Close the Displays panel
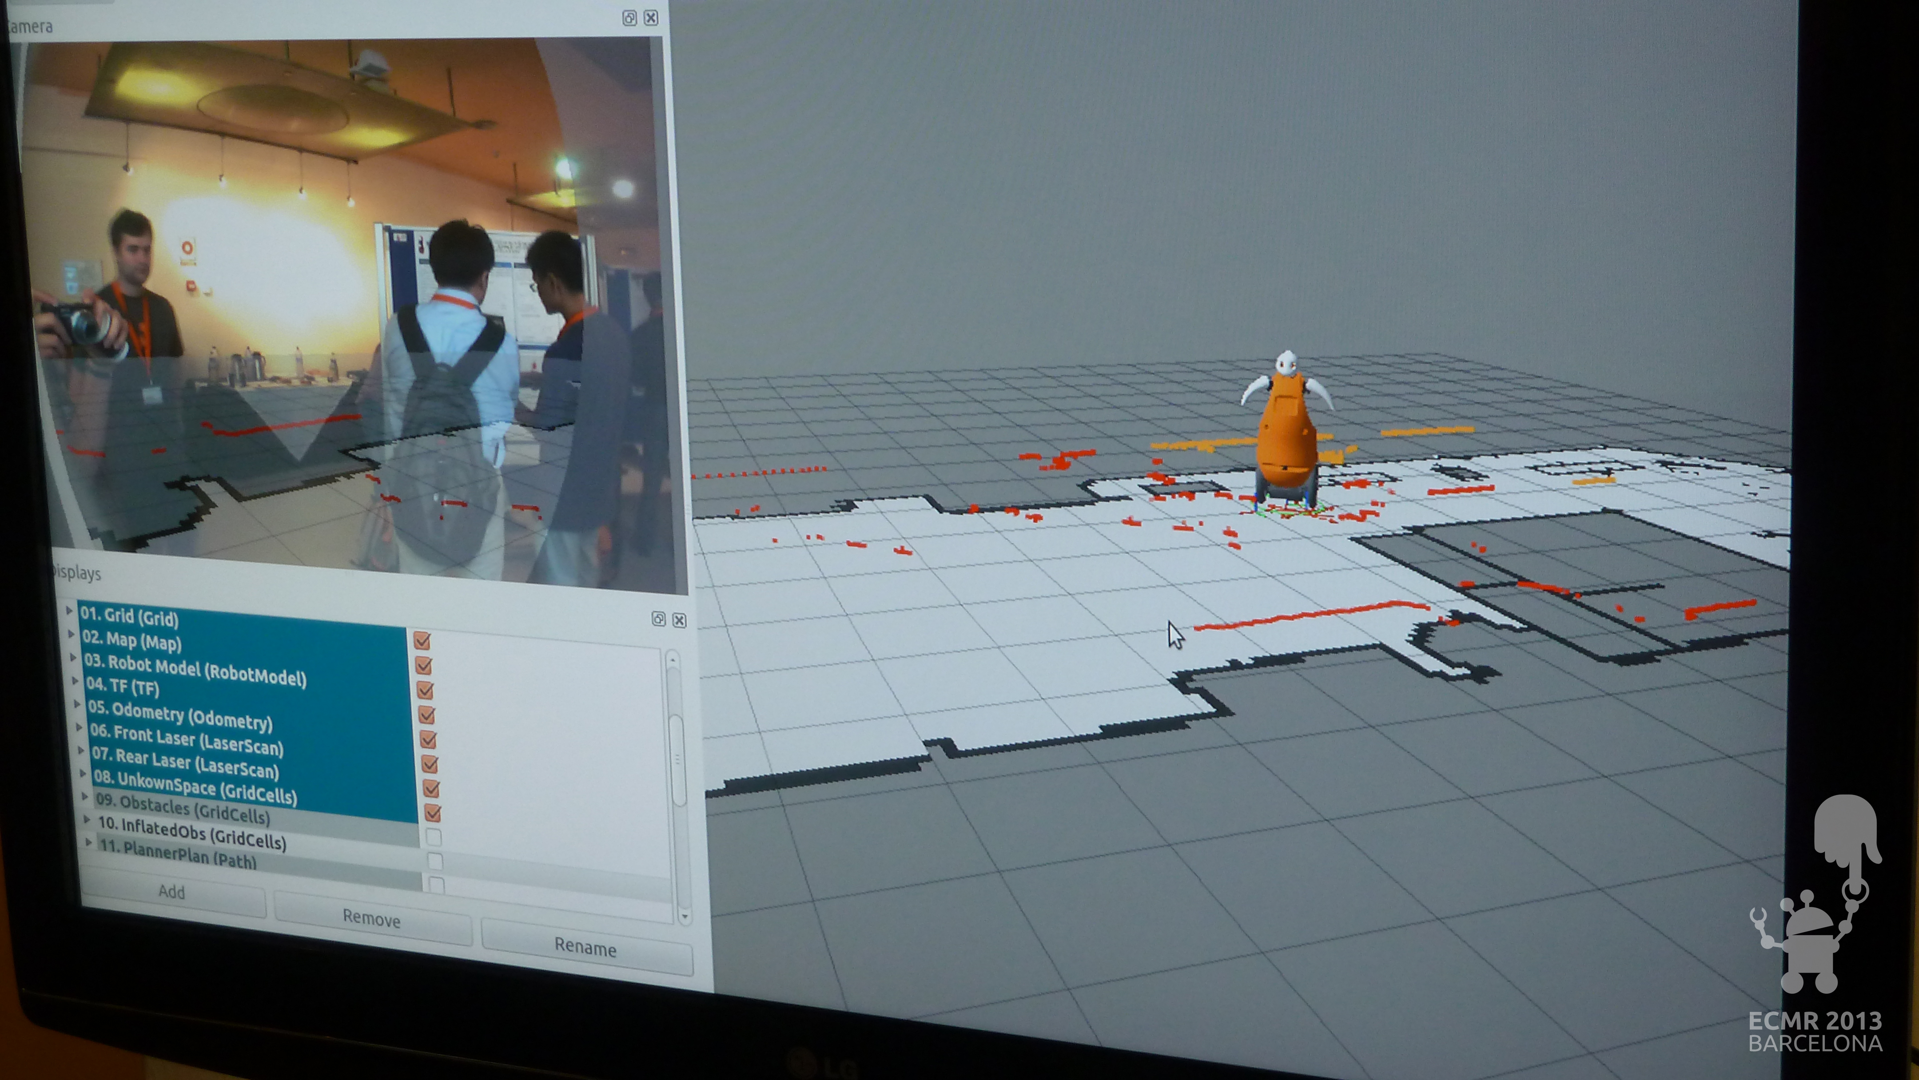 (x=679, y=619)
